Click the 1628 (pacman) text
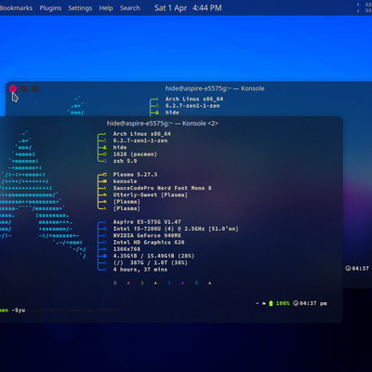372x372 pixels. pos(135,154)
